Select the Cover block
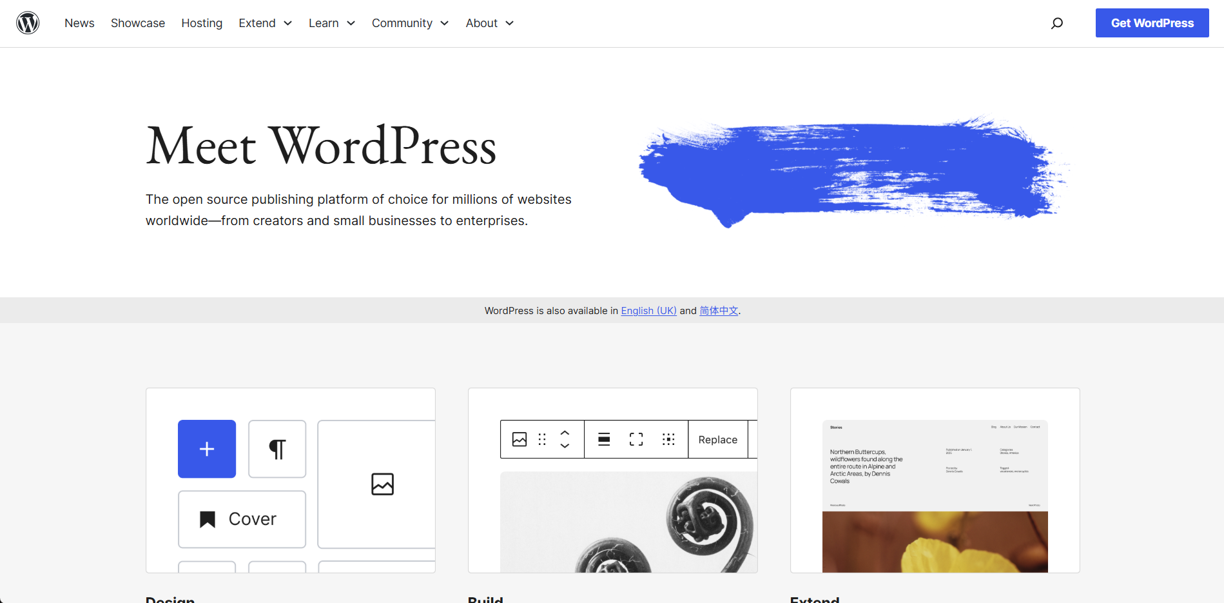Viewport: 1224px width, 603px height. click(x=241, y=519)
